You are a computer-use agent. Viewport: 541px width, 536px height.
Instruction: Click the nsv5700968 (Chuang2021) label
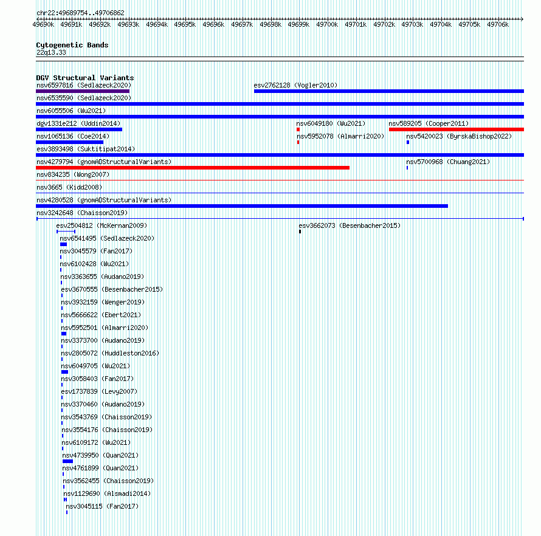click(448, 162)
